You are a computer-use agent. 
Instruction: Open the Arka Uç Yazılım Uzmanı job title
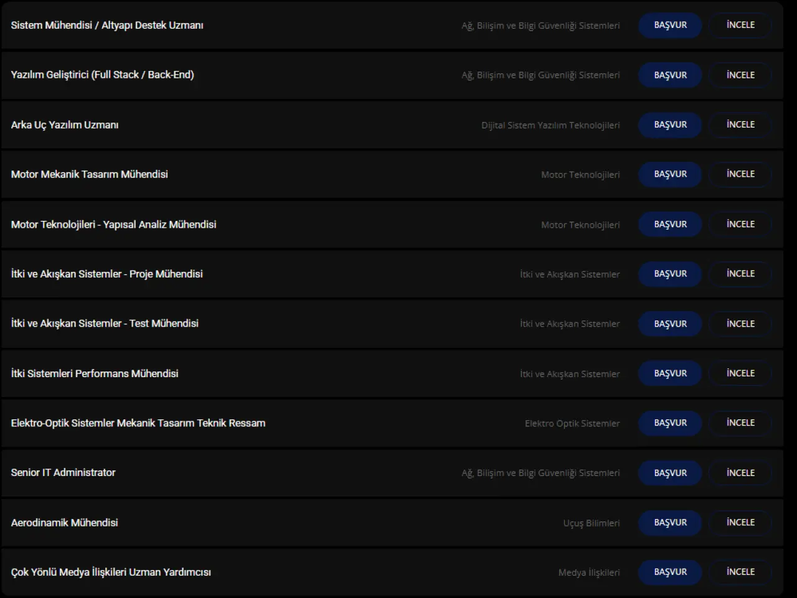click(65, 125)
